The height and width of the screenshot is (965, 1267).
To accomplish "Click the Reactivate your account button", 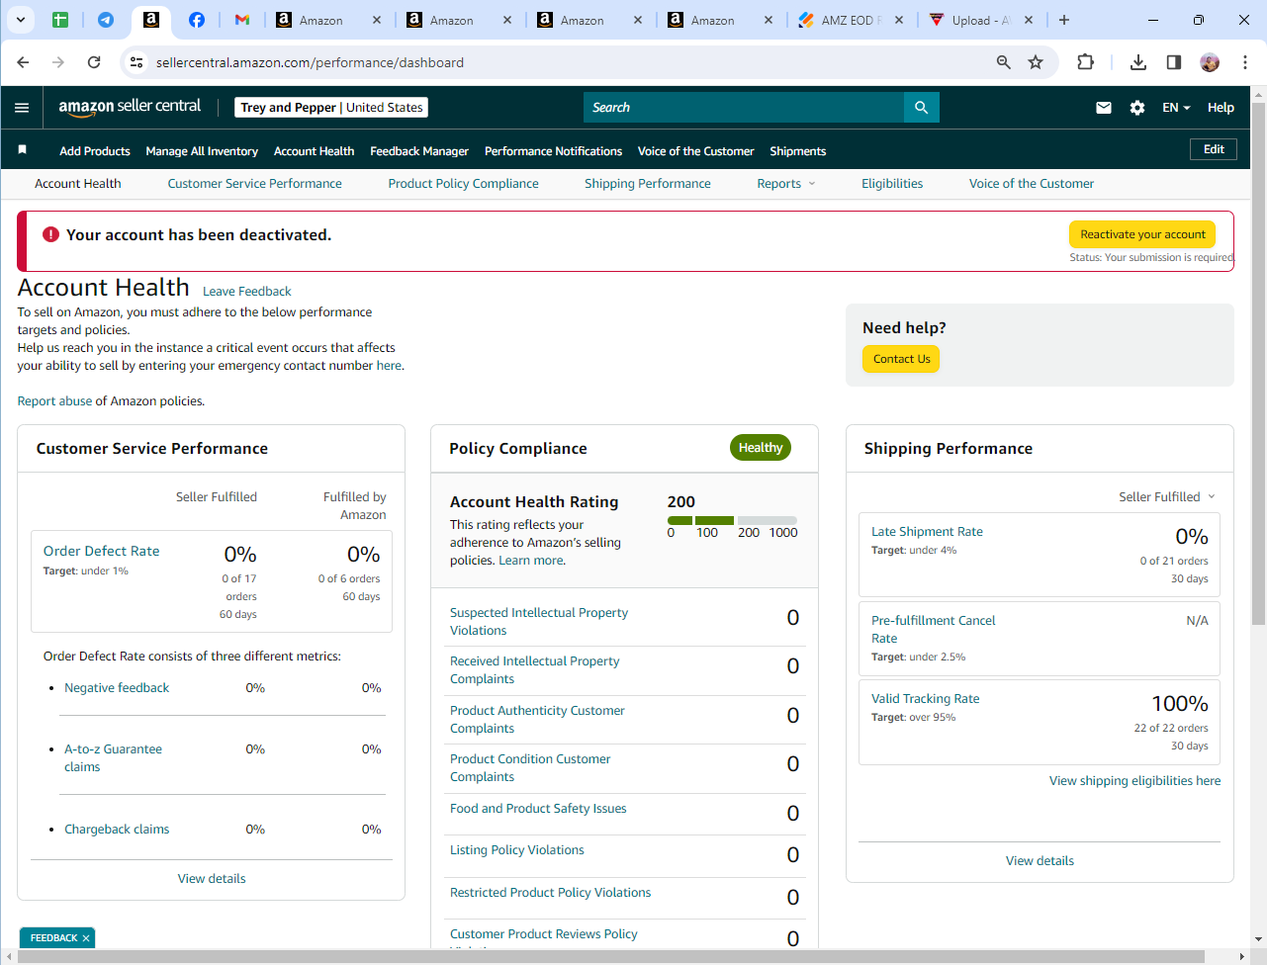I will (1142, 234).
